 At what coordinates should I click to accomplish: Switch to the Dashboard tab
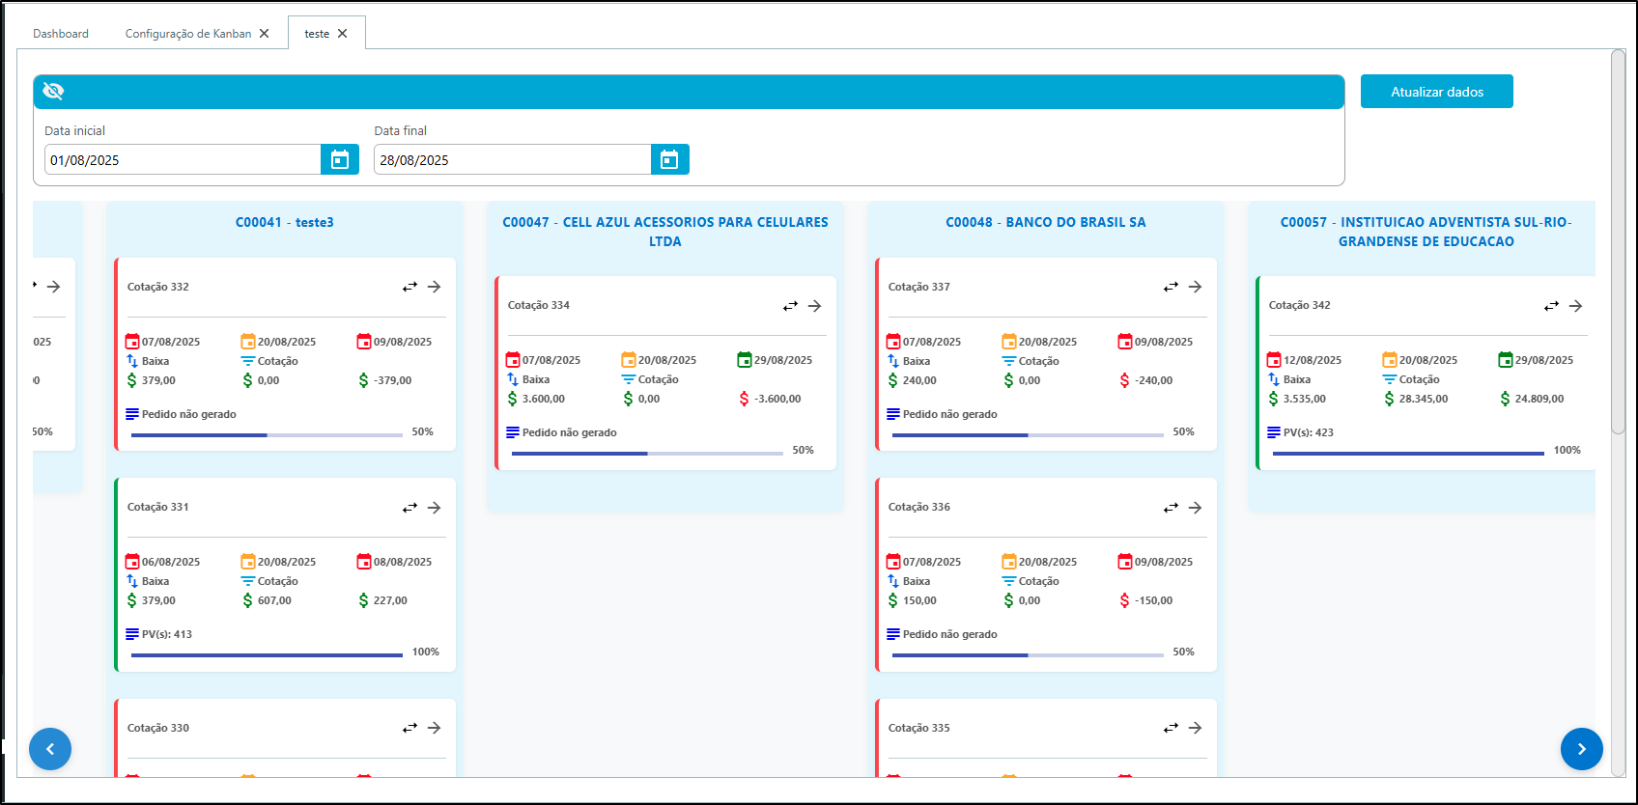(x=61, y=34)
